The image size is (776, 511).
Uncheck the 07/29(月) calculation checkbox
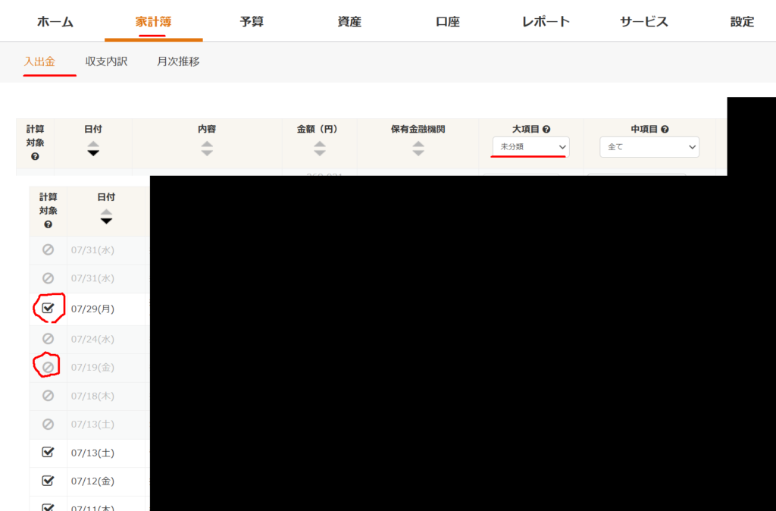pos(48,309)
